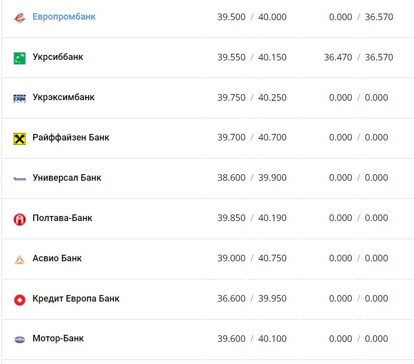Click the red Полтава-Банк logo icon
This screenshot has height=364, width=414.
click(x=19, y=219)
